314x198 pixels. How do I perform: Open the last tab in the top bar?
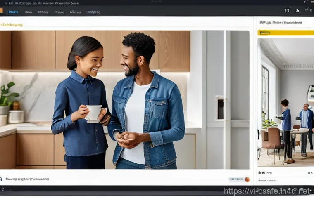pos(93,12)
